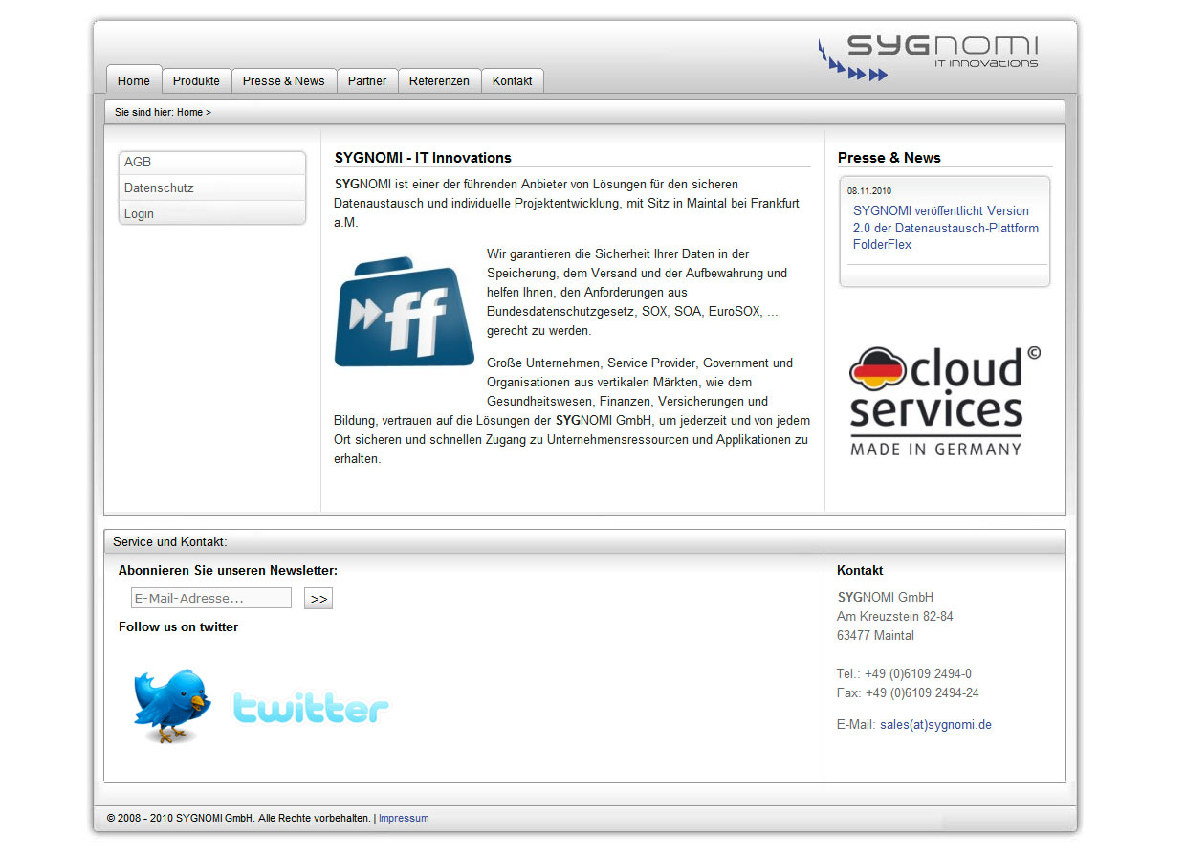Click the Kontakt heading in the footer
The image size is (1186, 857).
coord(860,571)
